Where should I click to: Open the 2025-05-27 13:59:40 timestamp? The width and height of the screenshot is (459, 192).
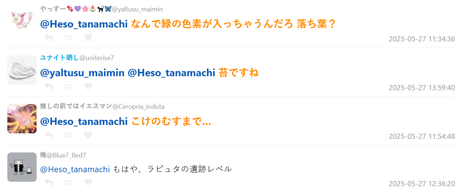pos(422,88)
